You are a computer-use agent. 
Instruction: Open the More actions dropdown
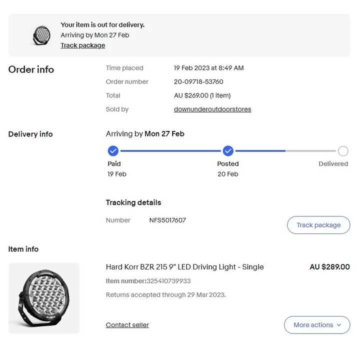(x=317, y=325)
